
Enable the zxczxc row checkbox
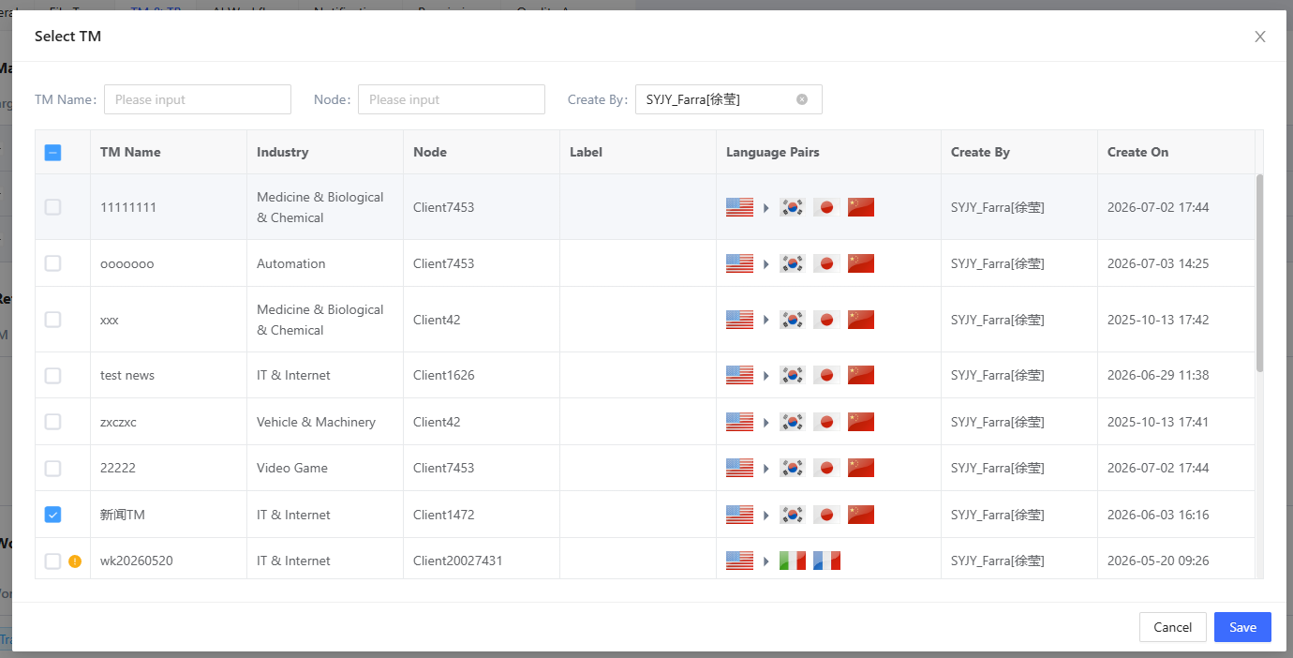(53, 422)
